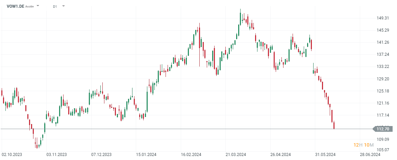
Task: Click the 02.10.2023 date on time axis
Action: click(11, 155)
